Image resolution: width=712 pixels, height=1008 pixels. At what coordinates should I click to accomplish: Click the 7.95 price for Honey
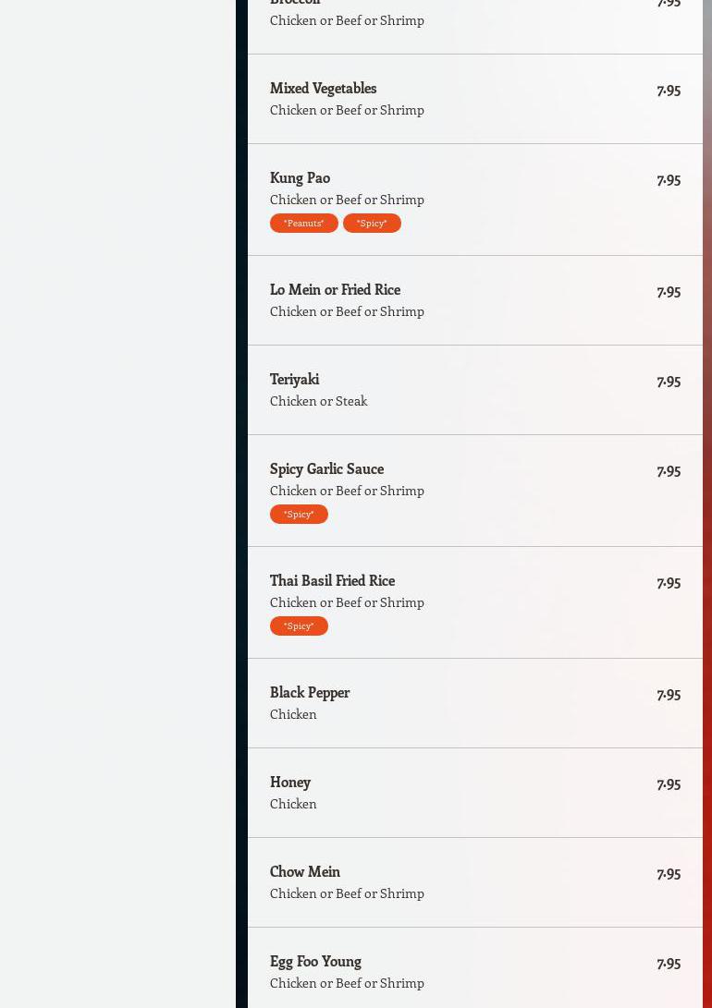point(669,783)
